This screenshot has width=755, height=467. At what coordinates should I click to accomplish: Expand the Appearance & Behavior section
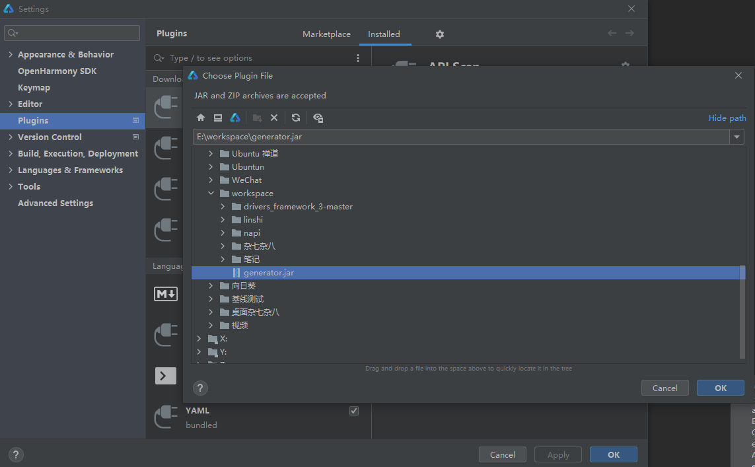tap(11, 55)
